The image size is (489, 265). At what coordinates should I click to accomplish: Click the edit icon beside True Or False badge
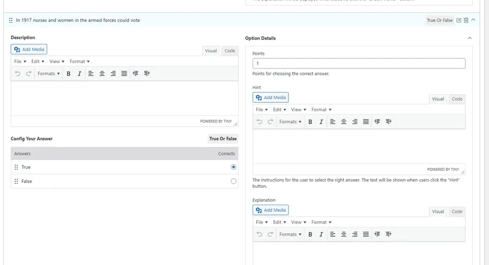coord(459,20)
